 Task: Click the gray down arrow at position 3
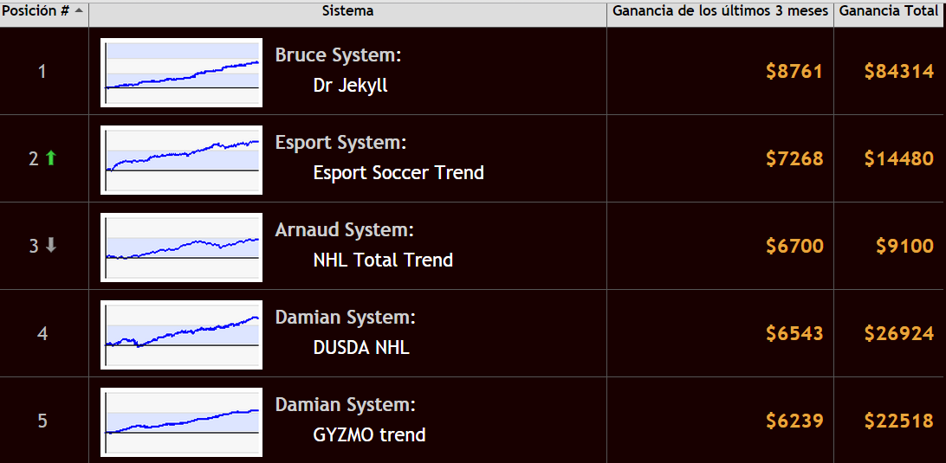point(51,246)
